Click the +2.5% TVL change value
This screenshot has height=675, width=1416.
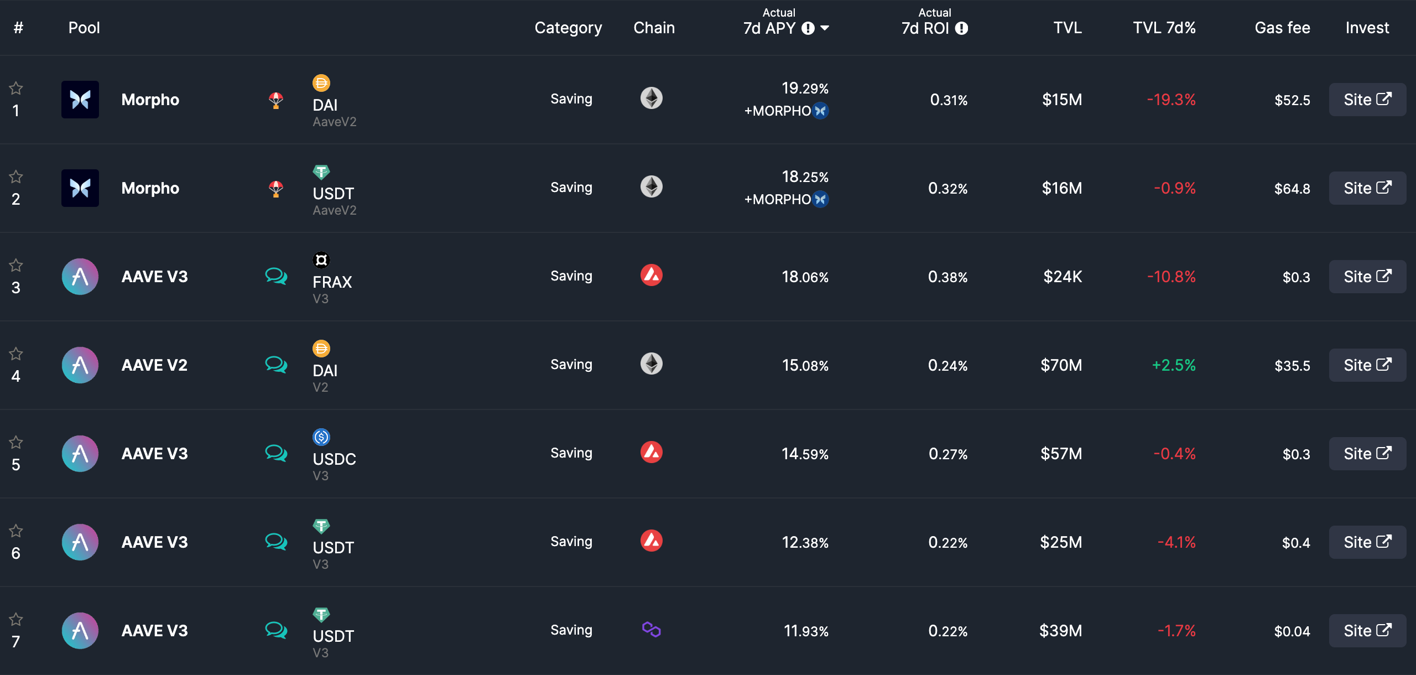[x=1173, y=365]
